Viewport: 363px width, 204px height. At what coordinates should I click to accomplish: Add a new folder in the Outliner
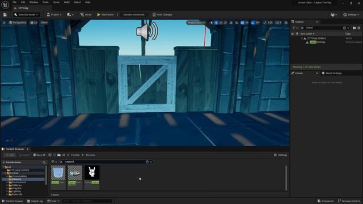354,28
